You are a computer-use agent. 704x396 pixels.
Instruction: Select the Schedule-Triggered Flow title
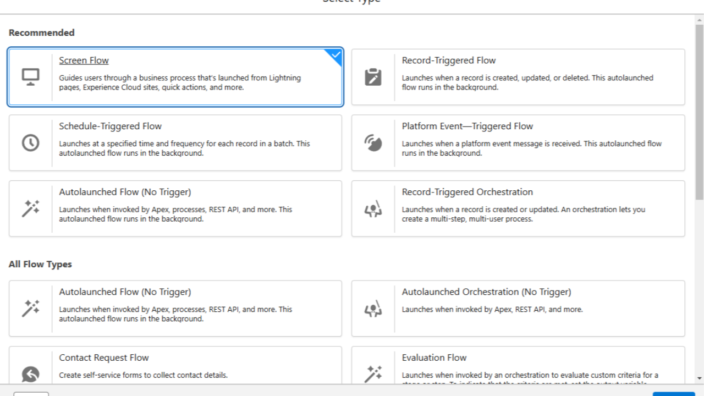111,127
